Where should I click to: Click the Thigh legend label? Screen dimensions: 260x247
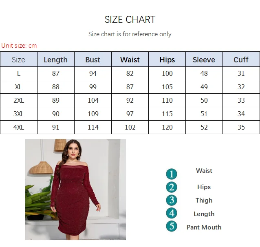(204, 200)
